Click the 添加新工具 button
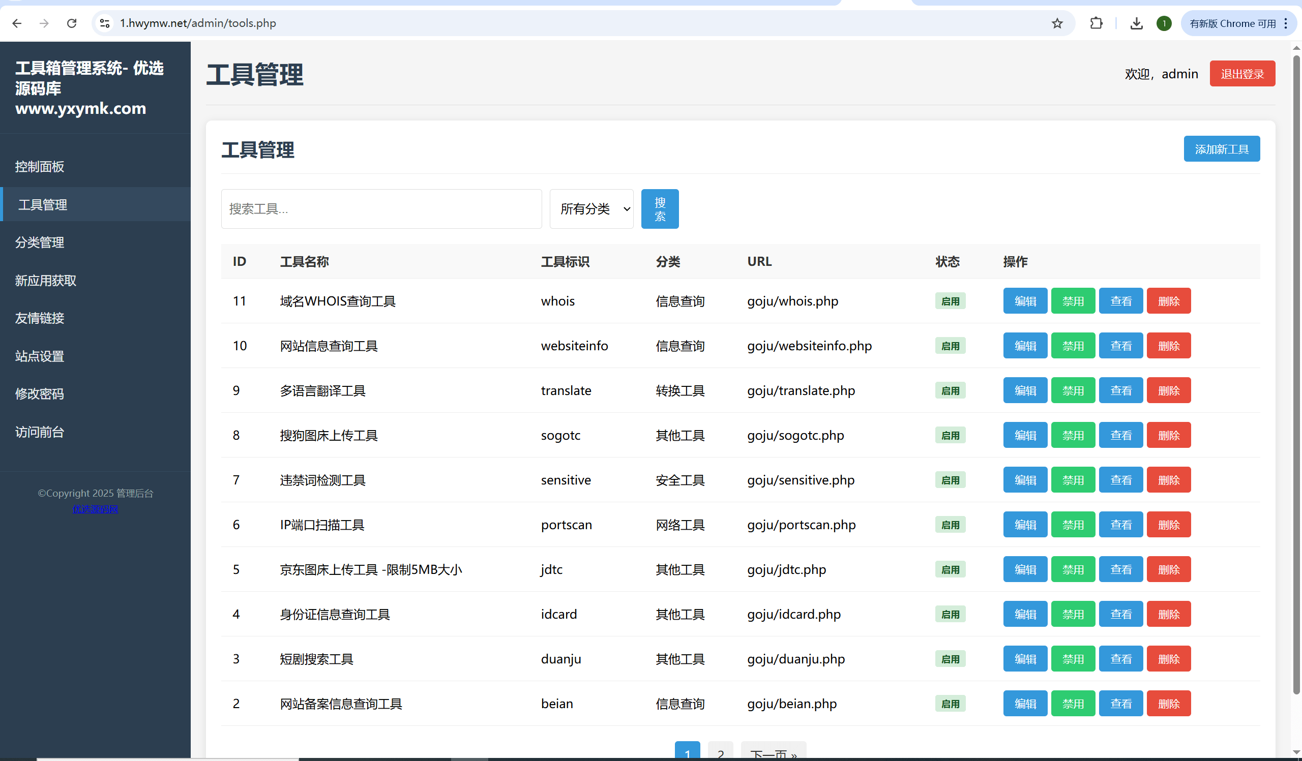Viewport: 1302px width, 761px height. (1222, 149)
